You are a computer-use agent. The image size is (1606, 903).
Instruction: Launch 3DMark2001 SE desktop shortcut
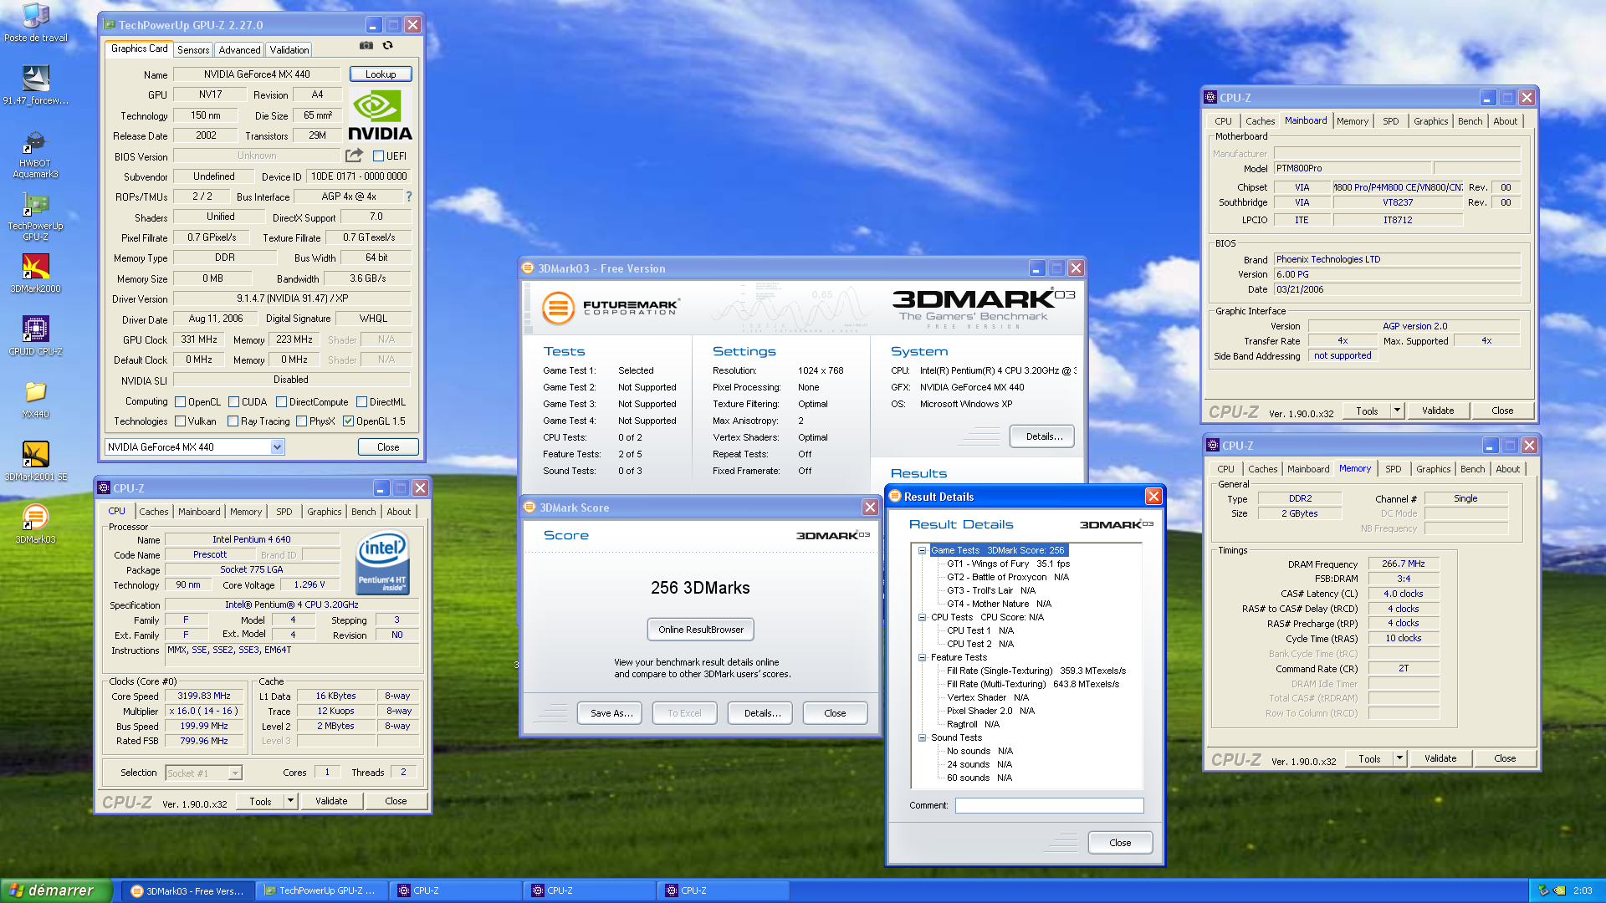tap(35, 462)
